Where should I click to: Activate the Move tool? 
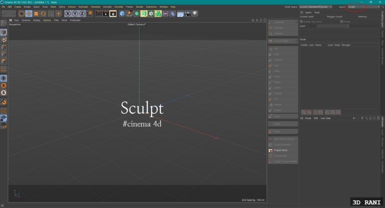click(x=29, y=14)
